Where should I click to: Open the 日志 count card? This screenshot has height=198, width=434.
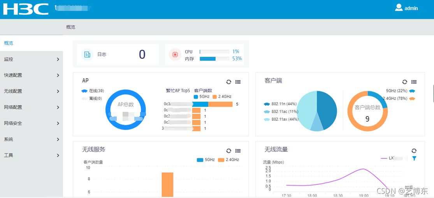pos(118,54)
